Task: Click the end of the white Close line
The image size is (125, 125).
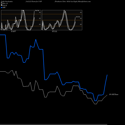Action: (x=107, y=95)
